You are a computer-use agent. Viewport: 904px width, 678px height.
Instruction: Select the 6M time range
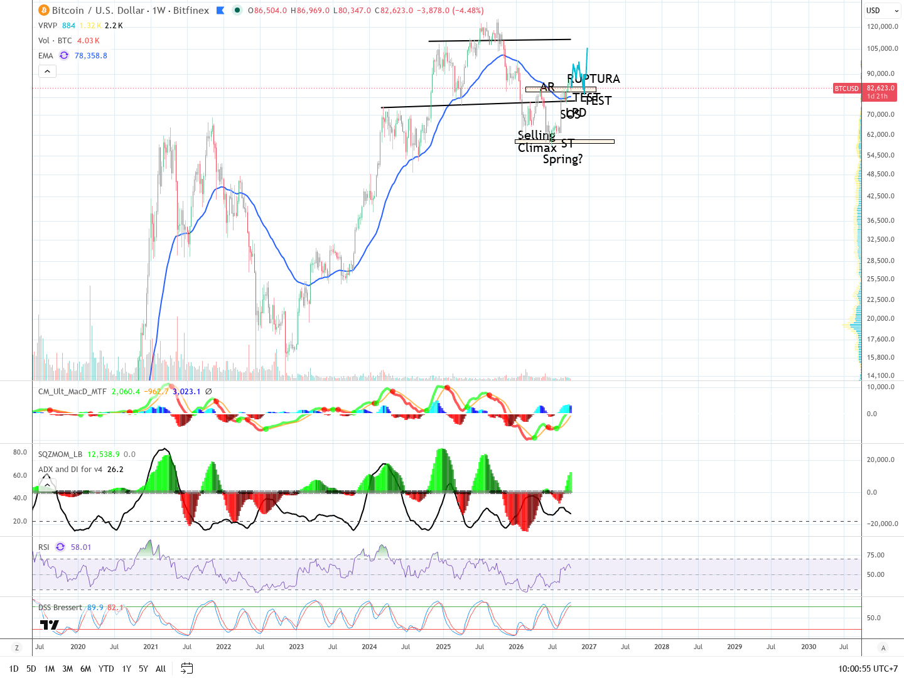pos(86,669)
